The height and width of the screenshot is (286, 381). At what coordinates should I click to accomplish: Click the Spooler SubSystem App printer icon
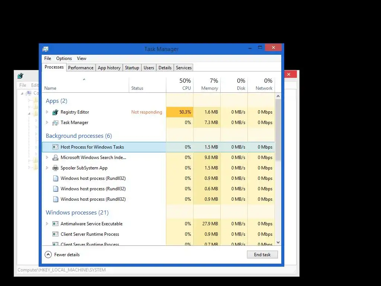click(55, 168)
